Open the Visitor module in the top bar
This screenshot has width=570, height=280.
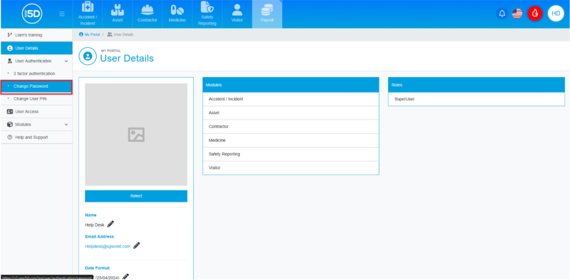tap(237, 14)
